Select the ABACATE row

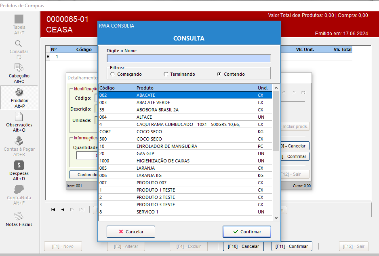click(x=185, y=95)
